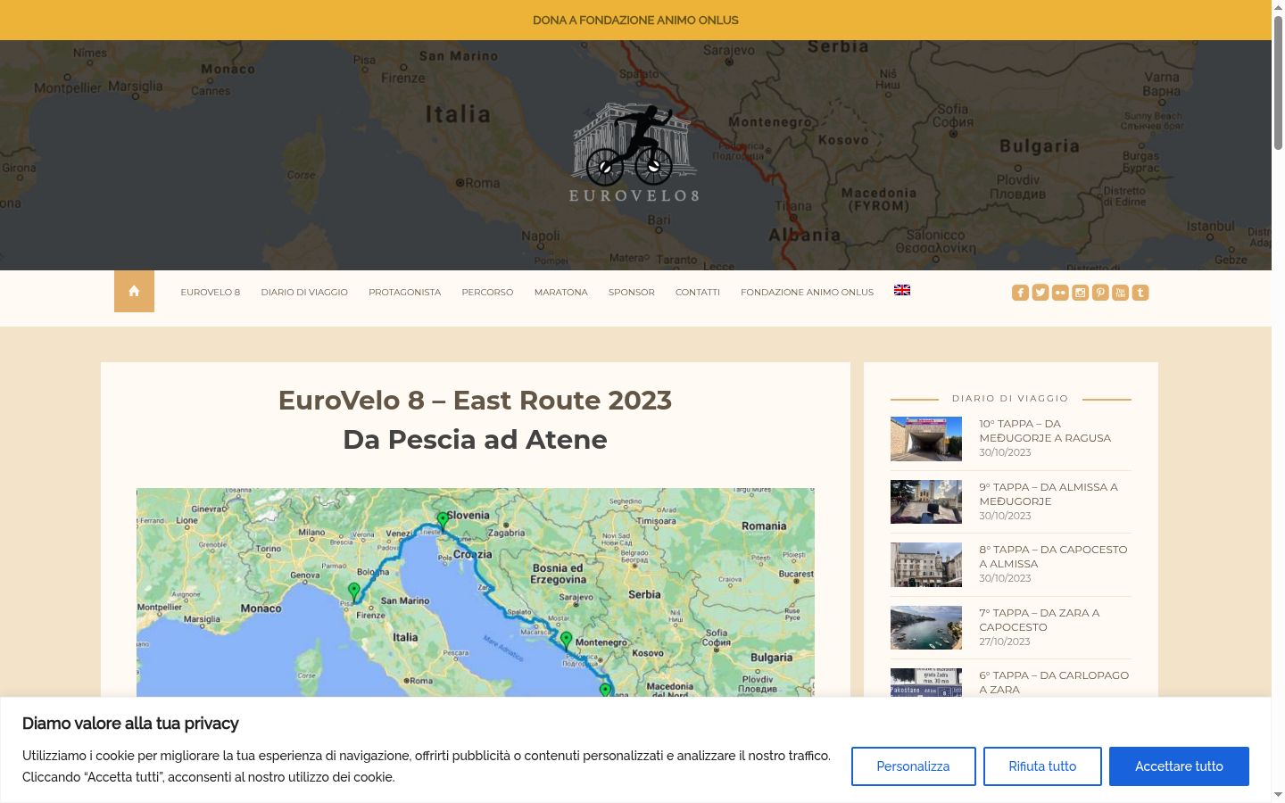Click the 10° Tappa post thumbnail
The image size is (1285, 803).
click(x=926, y=439)
